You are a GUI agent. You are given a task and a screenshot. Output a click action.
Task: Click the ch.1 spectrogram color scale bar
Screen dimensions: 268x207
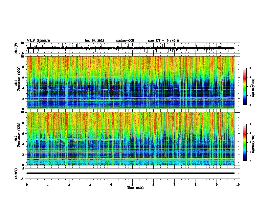(x=245, y=87)
